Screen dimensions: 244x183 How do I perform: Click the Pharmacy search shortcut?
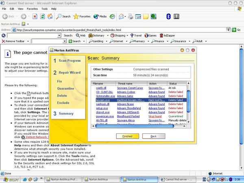pyautogui.click(x=137, y=41)
